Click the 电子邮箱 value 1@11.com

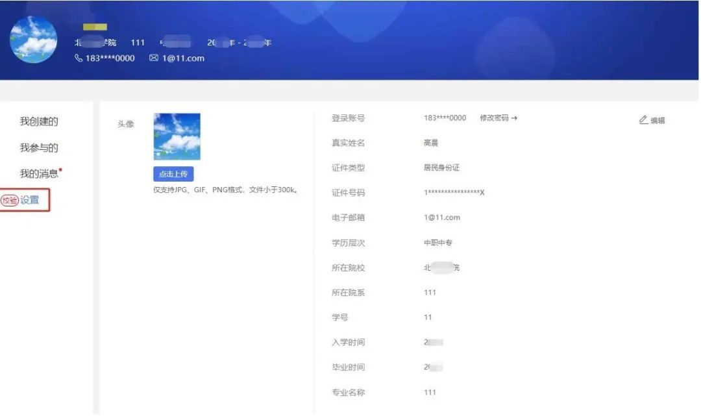pos(441,217)
